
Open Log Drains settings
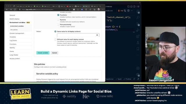coord(13,40)
